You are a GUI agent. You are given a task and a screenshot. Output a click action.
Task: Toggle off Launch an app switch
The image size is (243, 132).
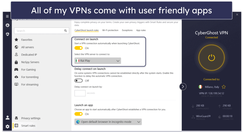point(79,114)
